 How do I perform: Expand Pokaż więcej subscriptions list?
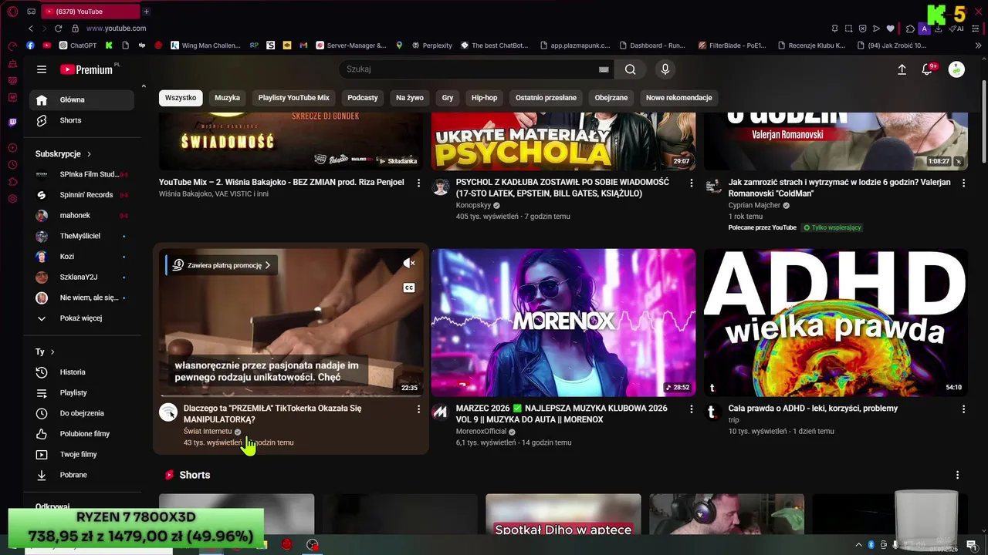pyautogui.click(x=81, y=318)
